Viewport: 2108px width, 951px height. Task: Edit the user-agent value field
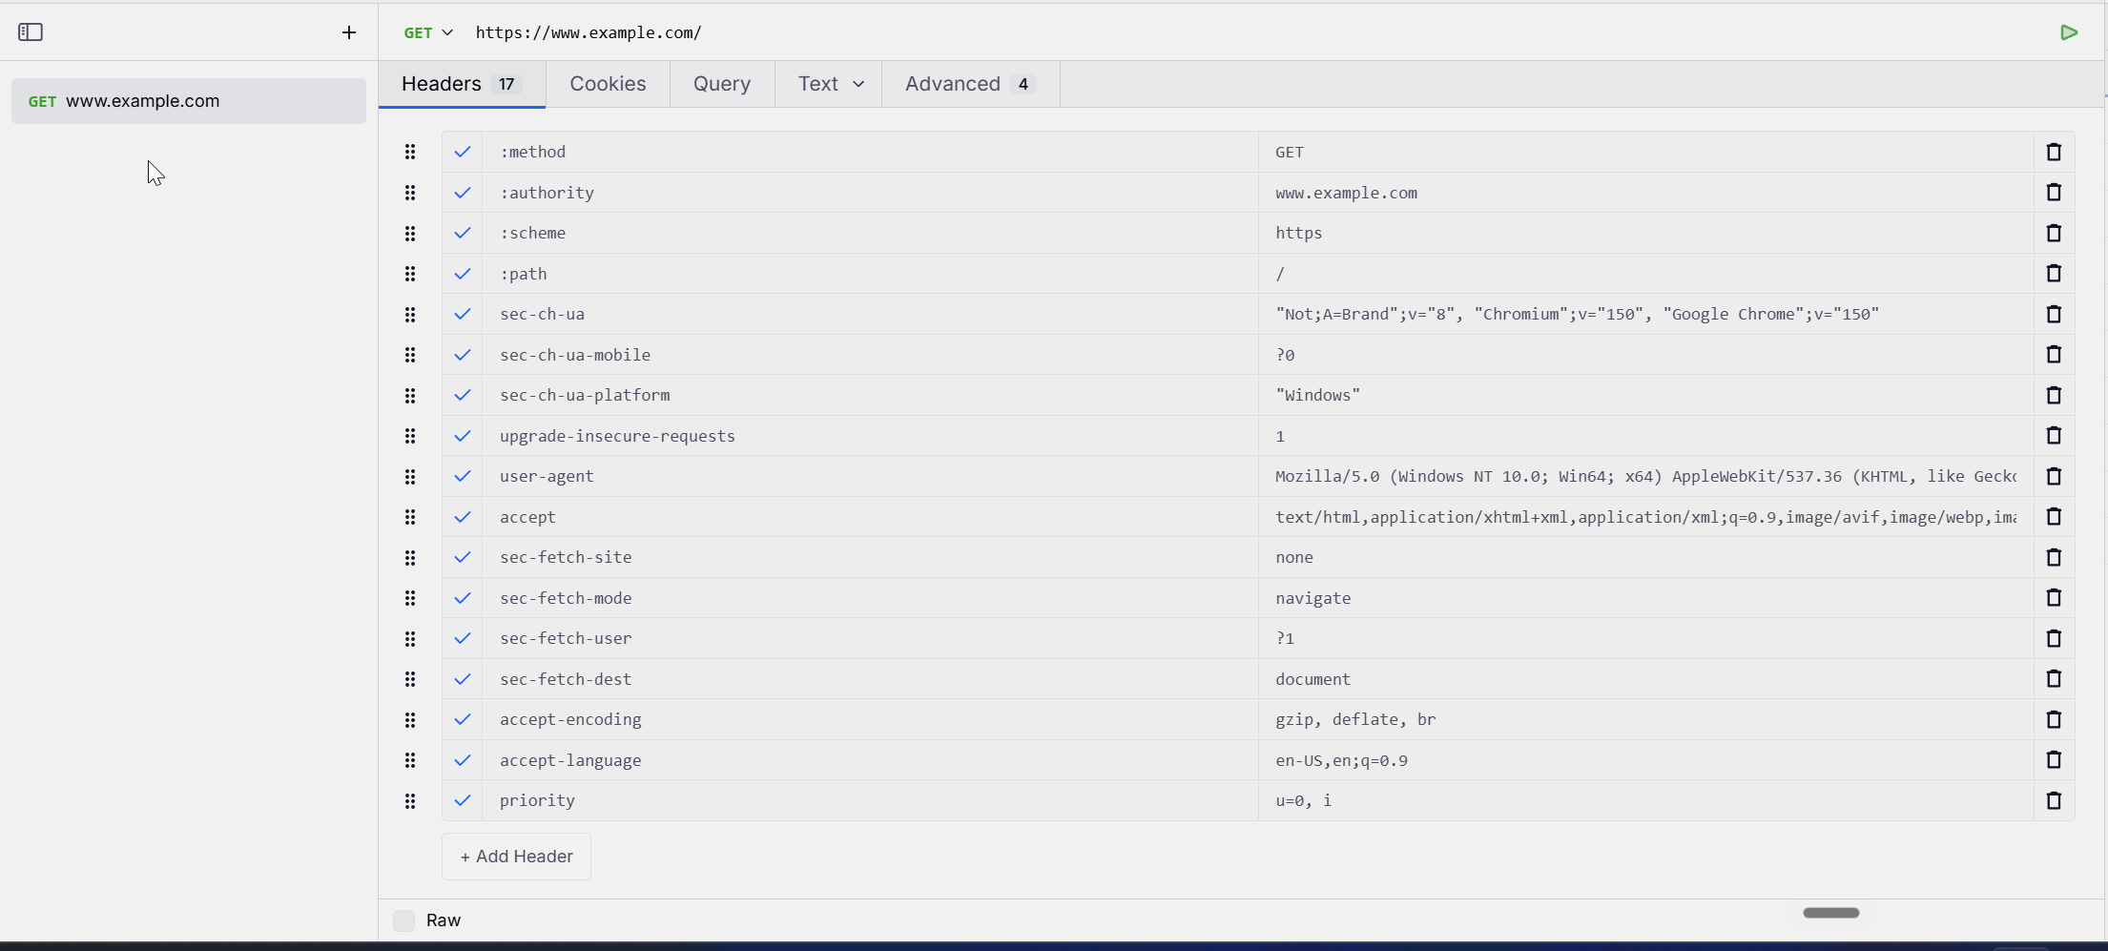pyautogui.click(x=1645, y=476)
